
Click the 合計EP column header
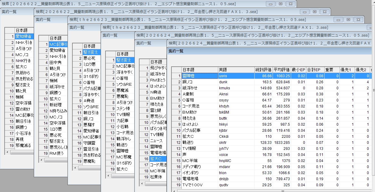(x=315, y=70)
